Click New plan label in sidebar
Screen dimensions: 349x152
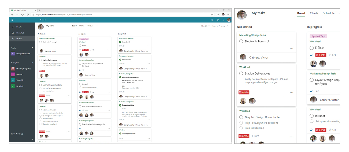point(19,27)
